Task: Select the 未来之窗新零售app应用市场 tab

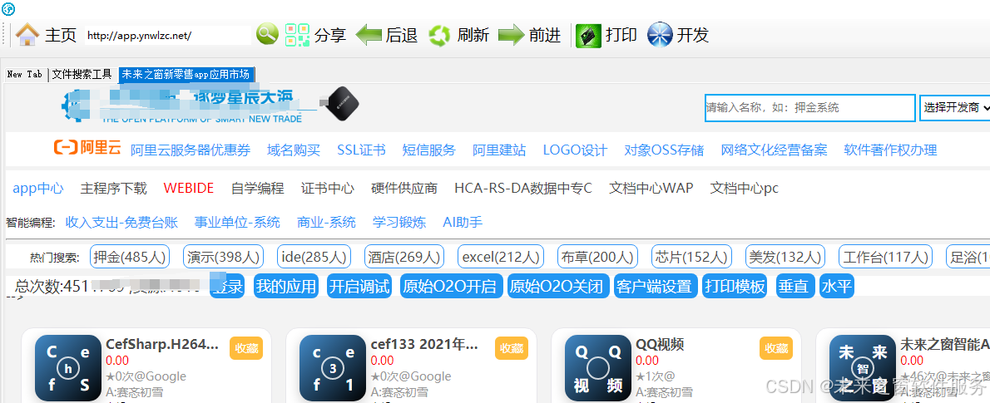Action: pos(186,75)
